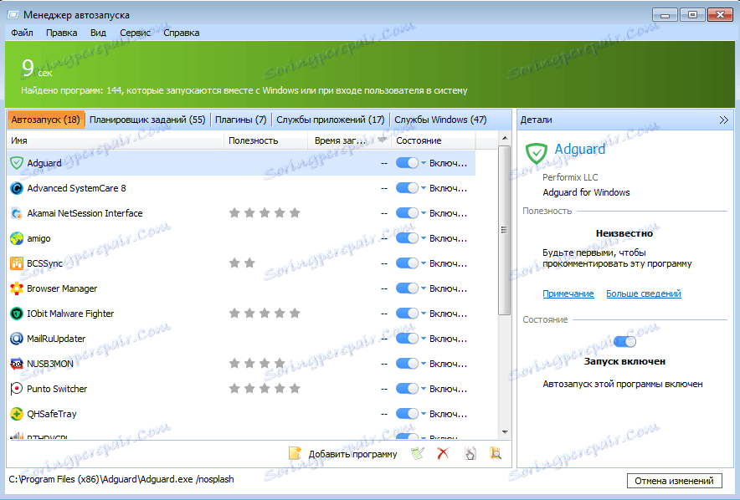Click the Отмена изменений button
The height and width of the screenshot is (500, 740).
tap(674, 481)
